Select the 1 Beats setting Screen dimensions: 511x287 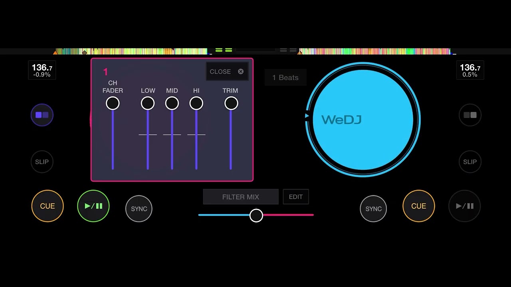tap(285, 77)
